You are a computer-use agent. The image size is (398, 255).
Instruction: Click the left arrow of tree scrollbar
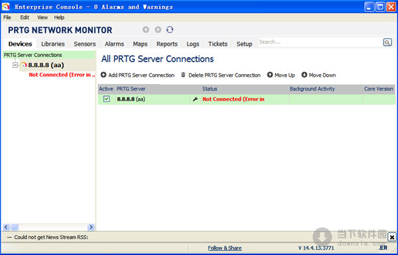(6, 227)
